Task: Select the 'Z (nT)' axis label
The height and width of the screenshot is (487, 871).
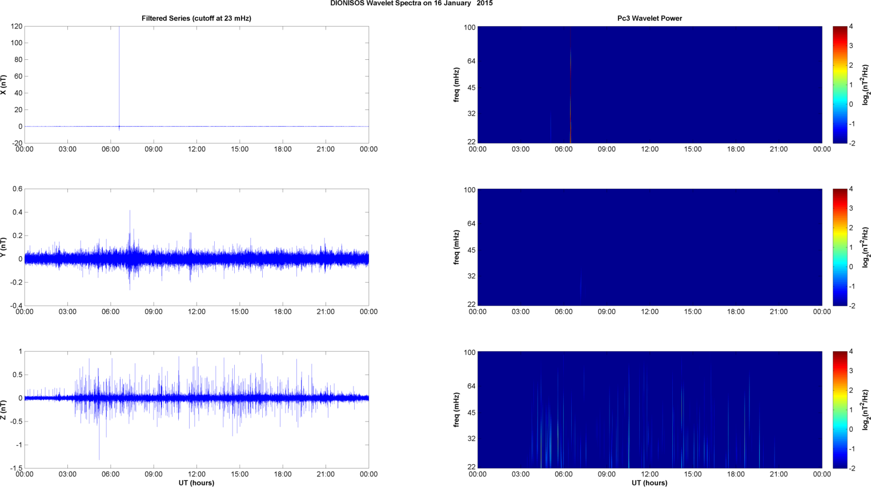Action: tap(4, 410)
